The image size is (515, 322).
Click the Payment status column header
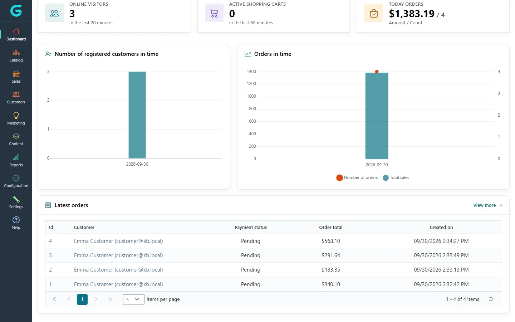coord(251,227)
